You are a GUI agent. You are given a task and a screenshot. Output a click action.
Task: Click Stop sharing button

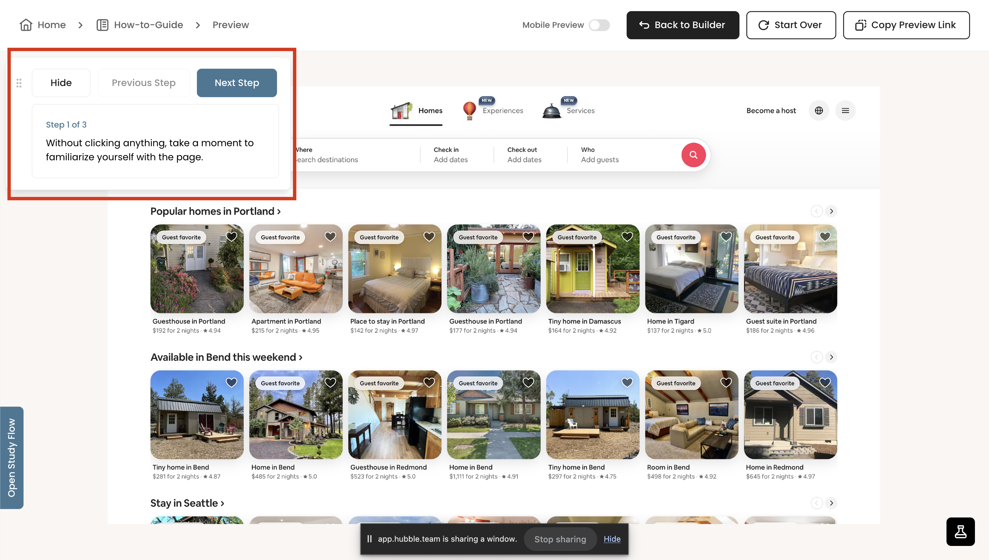pyautogui.click(x=560, y=539)
